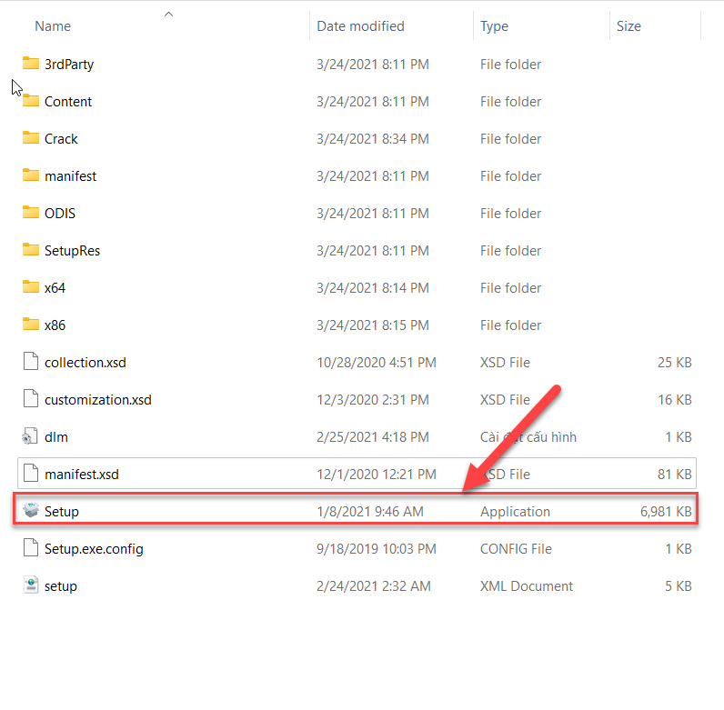Click the x64 folder icon
Screen dimensions: 724x710
tap(32, 287)
